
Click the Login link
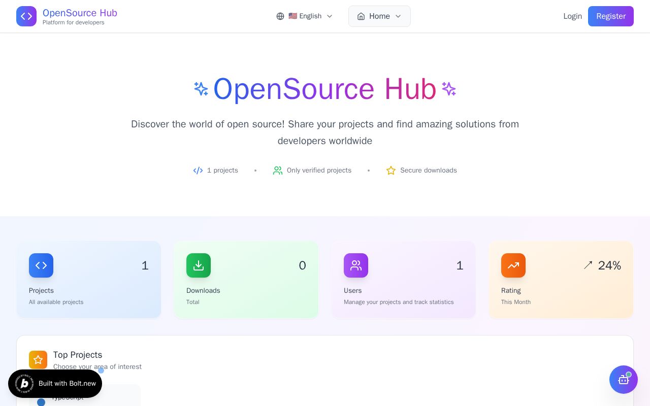coord(572,16)
